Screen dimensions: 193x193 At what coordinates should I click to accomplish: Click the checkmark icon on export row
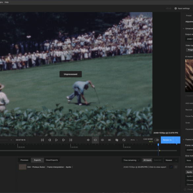click(x=171, y=167)
